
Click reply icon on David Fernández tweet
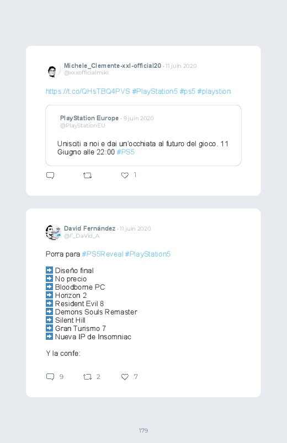coord(50,377)
